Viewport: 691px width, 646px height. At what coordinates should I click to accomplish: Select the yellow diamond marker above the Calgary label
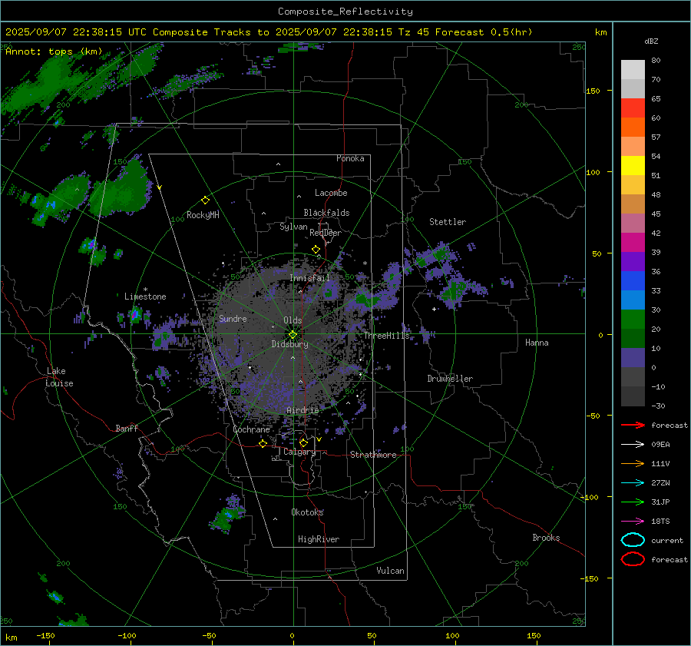point(303,442)
